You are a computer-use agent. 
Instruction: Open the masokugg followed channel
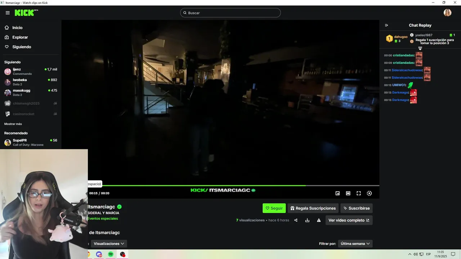[31, 92]
